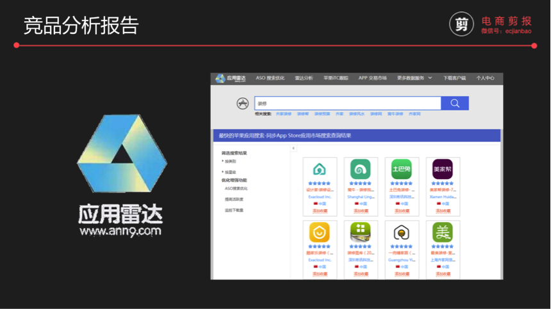Click related search 齐家网
551x309 pixels.
[x=415, y=114]
